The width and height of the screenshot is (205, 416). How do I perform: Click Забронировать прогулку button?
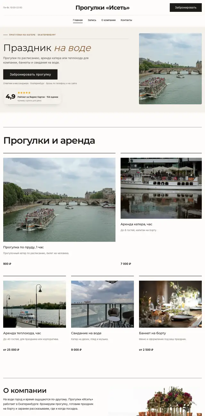tap(30, 74)
